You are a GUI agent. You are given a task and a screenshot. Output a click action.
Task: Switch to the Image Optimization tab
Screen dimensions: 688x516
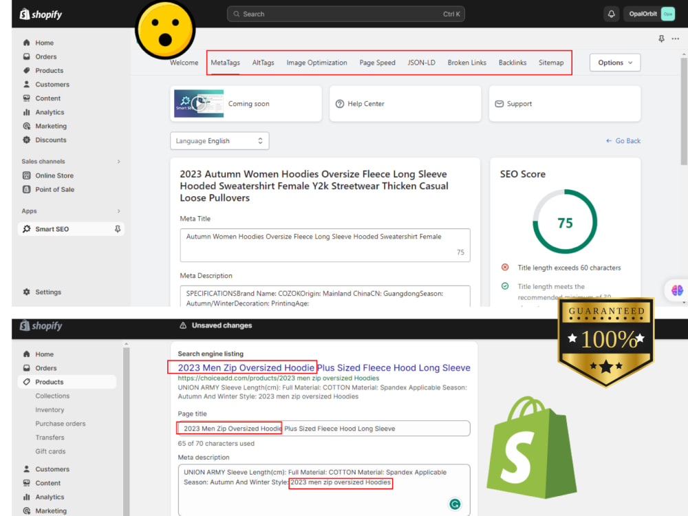pyautogui.click(x=316, y=63)
